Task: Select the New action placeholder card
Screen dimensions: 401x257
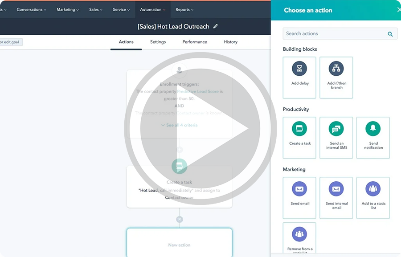Action: coord(180,242)
